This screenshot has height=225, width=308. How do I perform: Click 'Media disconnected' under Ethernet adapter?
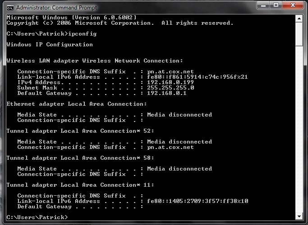point(179,114)
